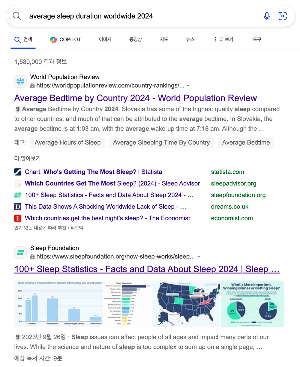Click sleepfoundation.org domain in related list
Screen dimensions: 300x367
(x=238, y=195)
